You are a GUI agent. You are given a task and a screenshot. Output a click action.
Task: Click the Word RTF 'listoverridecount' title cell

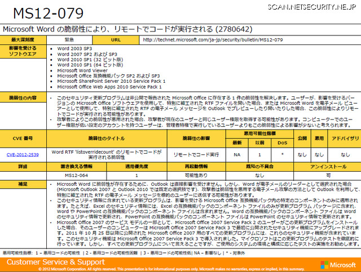tap(107, 155)
